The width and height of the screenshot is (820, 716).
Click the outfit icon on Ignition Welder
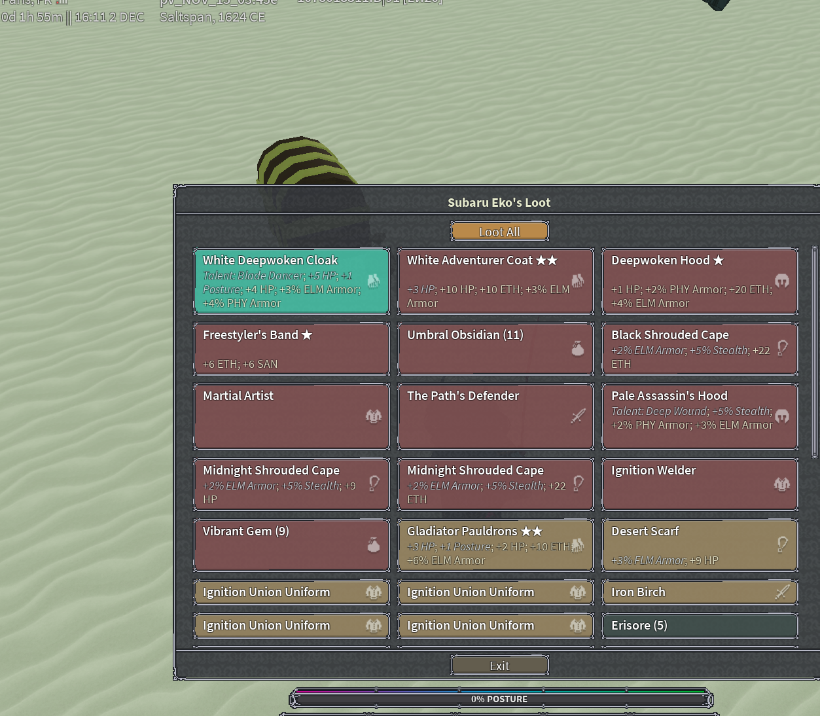(781, 484)
